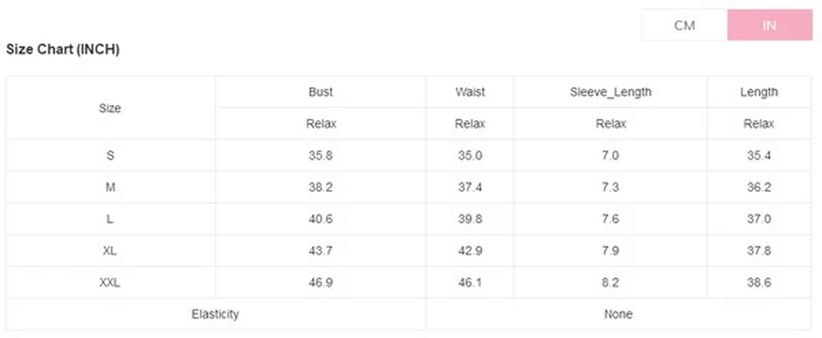
Task: Click the Relax subheader under Bust
Action: (x=321, y=124)
